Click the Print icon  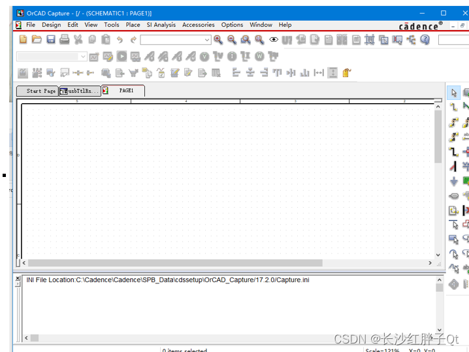(64, 39)
